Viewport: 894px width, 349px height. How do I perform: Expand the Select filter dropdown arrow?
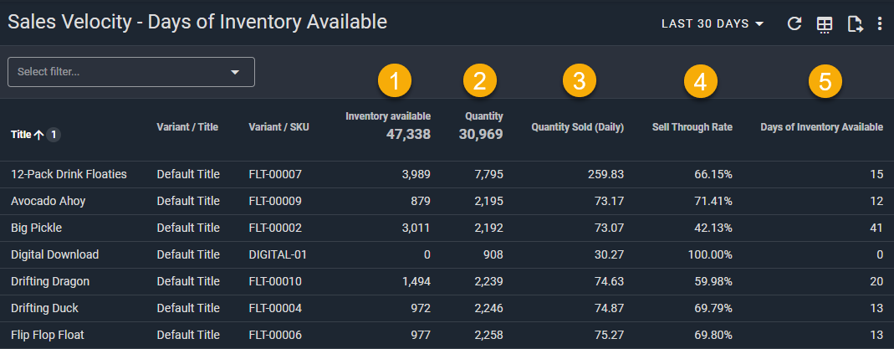click(x=235, y=73)
